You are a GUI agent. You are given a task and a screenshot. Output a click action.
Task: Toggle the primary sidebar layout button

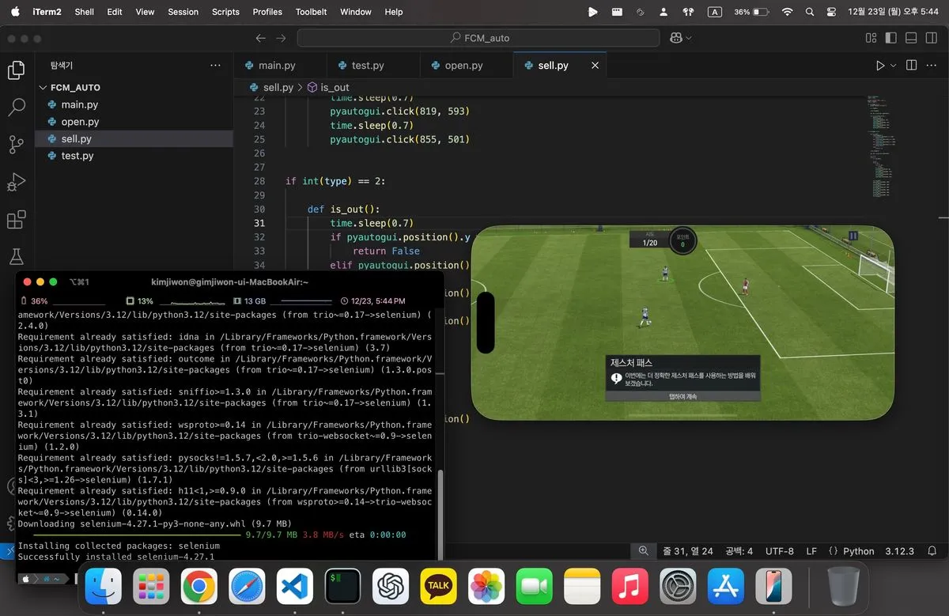pyautogui.click(x=891, y=38)
